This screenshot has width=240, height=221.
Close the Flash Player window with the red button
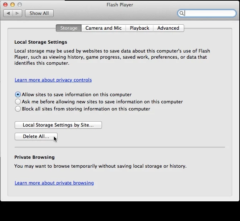tap(5, 5)
